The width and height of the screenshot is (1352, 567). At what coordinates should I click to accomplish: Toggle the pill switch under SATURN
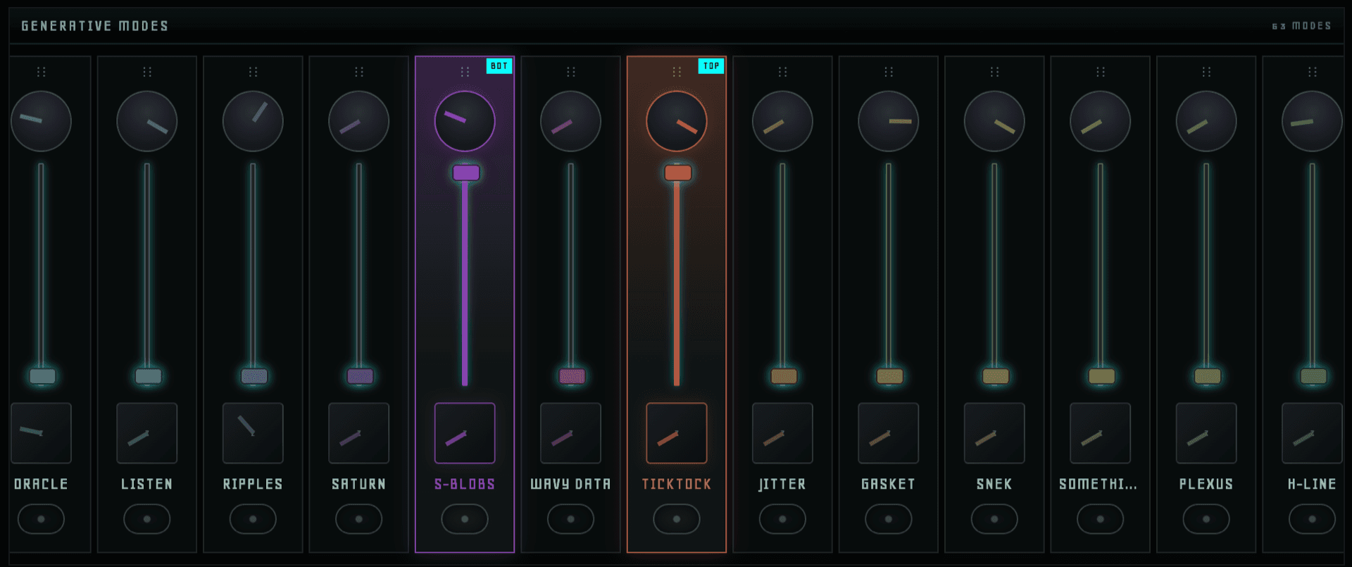(x=359, y=519)
